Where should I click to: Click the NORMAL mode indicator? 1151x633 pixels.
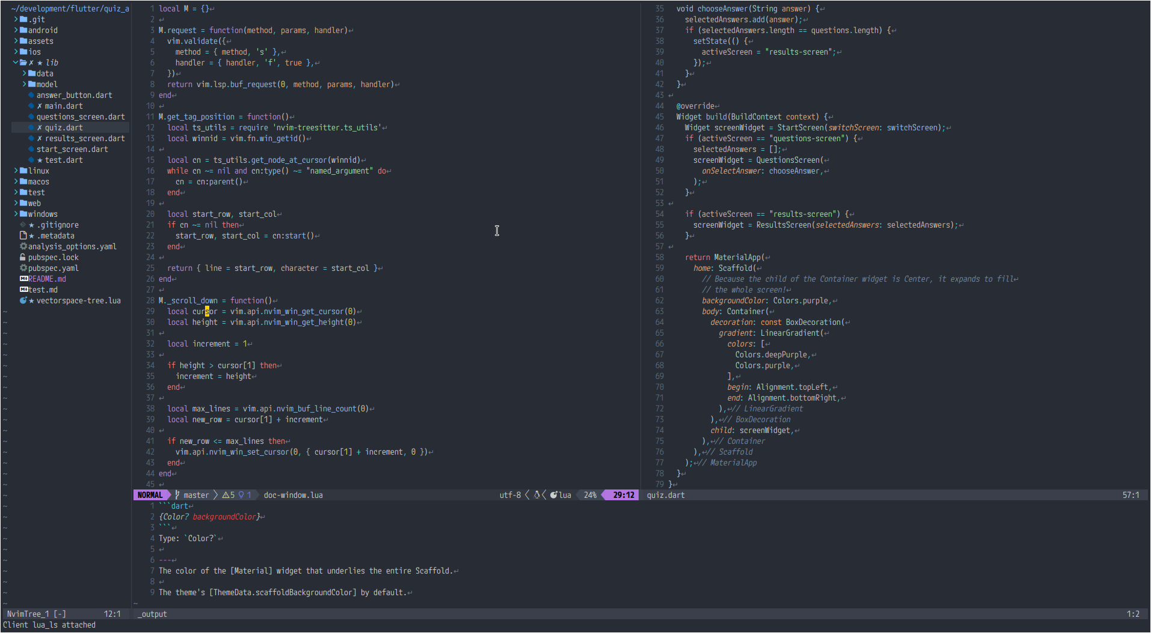(150, 495)
